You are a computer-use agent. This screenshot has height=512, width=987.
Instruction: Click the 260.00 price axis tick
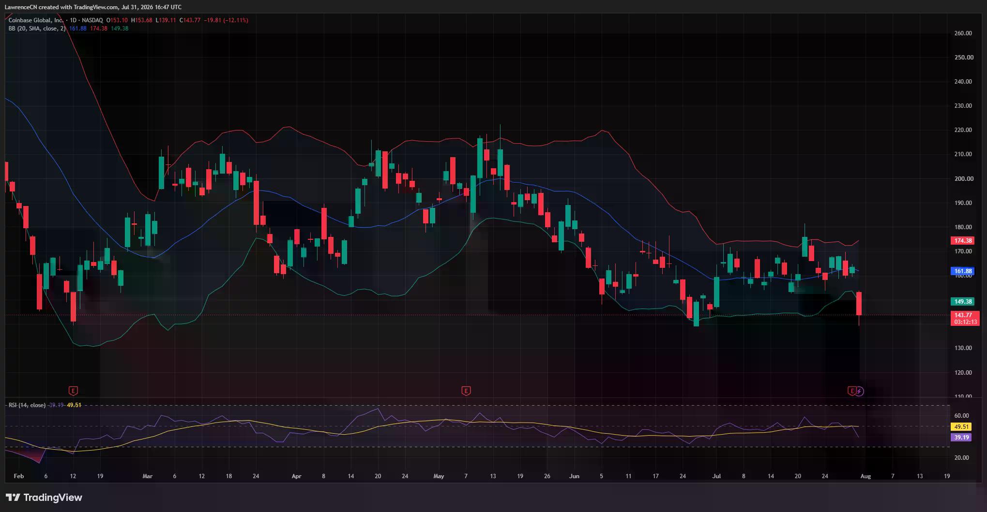click(x=963, y=33)
